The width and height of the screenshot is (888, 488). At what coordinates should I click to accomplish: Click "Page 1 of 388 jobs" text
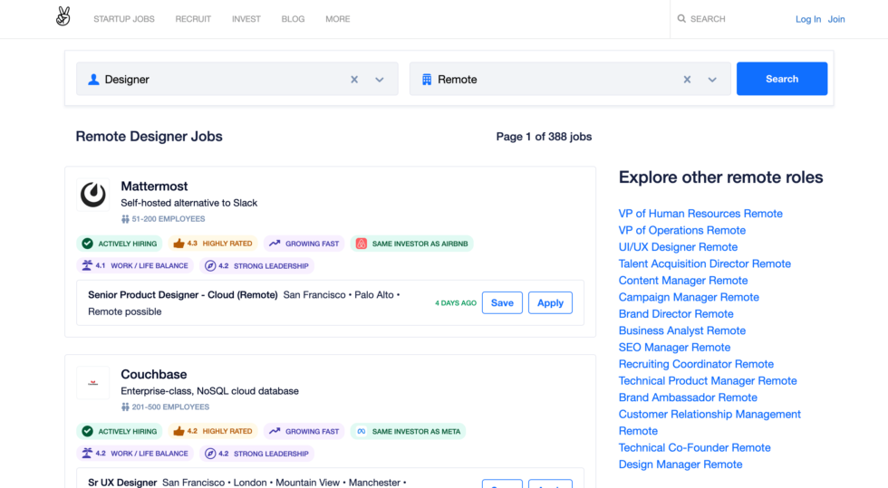544,137
